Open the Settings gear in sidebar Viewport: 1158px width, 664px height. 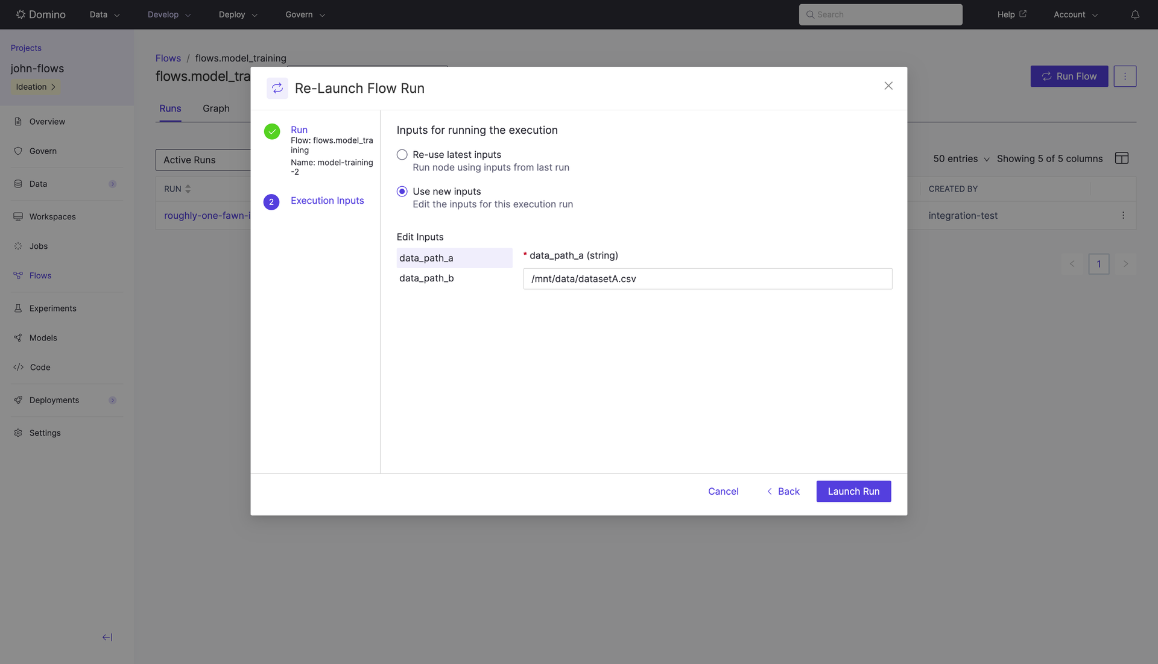click(18, 433)
